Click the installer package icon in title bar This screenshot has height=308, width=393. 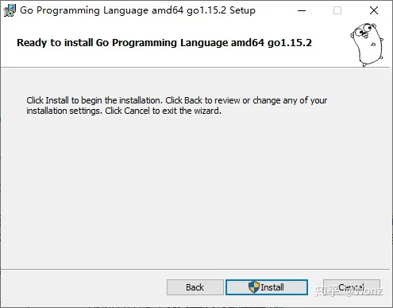point(10,10)
